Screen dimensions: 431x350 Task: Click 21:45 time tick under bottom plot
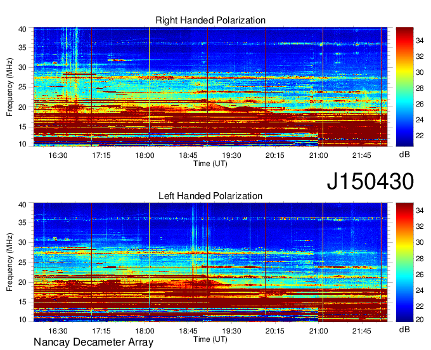tap(362, 331)
